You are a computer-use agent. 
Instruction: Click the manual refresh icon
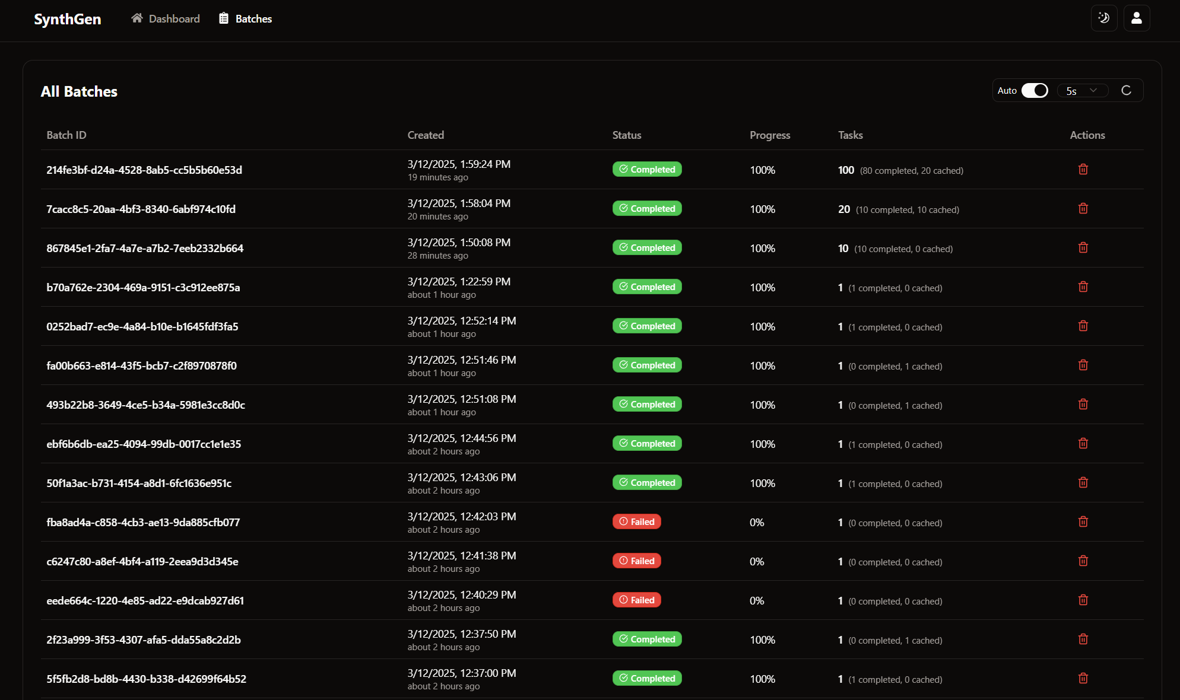(1126, 90)
